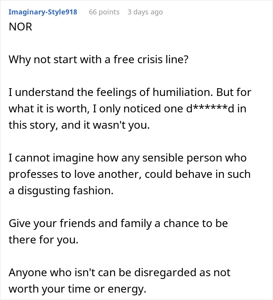Click the '3 days ago' timestamp
273x300 pixels.
coord(145,12)
